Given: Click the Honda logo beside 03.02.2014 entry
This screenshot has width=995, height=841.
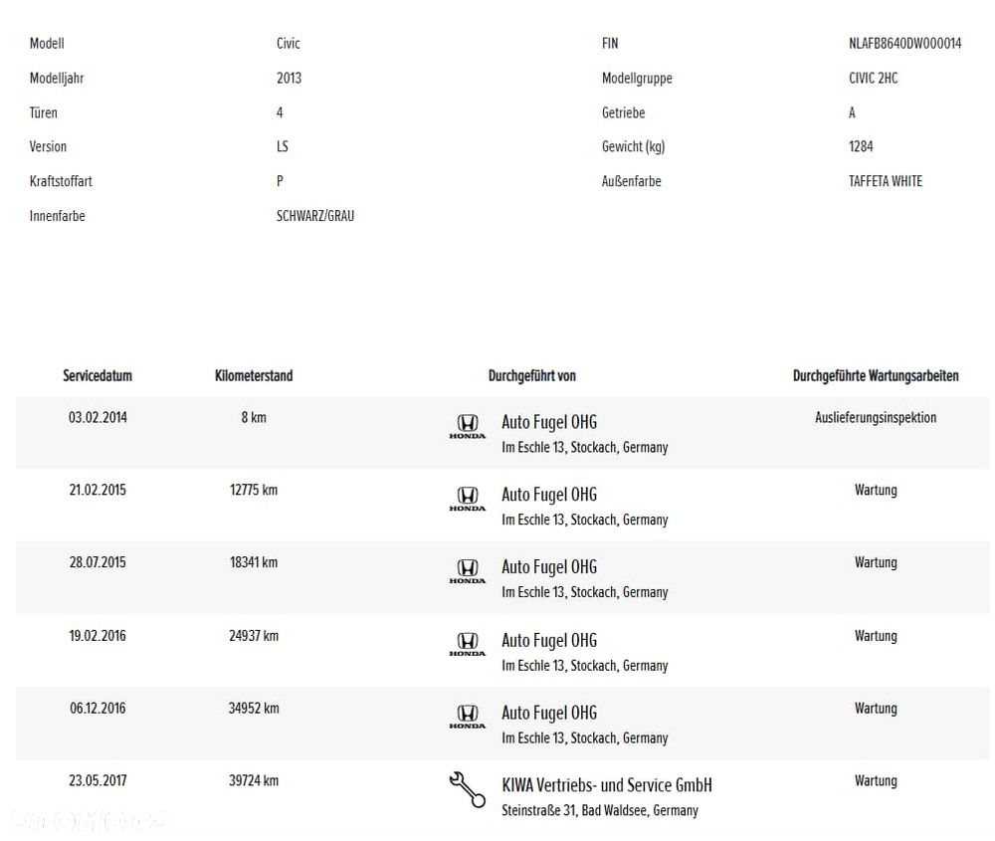Looking at the screenshot, I should (x=467, y=427).
